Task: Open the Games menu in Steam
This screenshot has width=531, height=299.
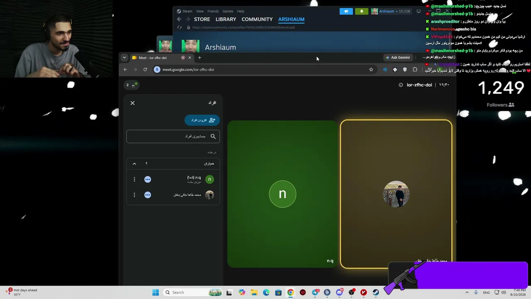Action: pos(228,11)
